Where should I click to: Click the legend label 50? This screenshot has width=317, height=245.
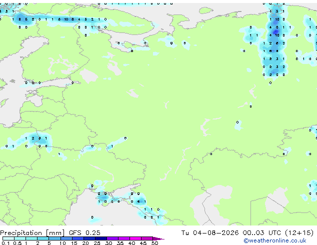[x=154, y=243]
